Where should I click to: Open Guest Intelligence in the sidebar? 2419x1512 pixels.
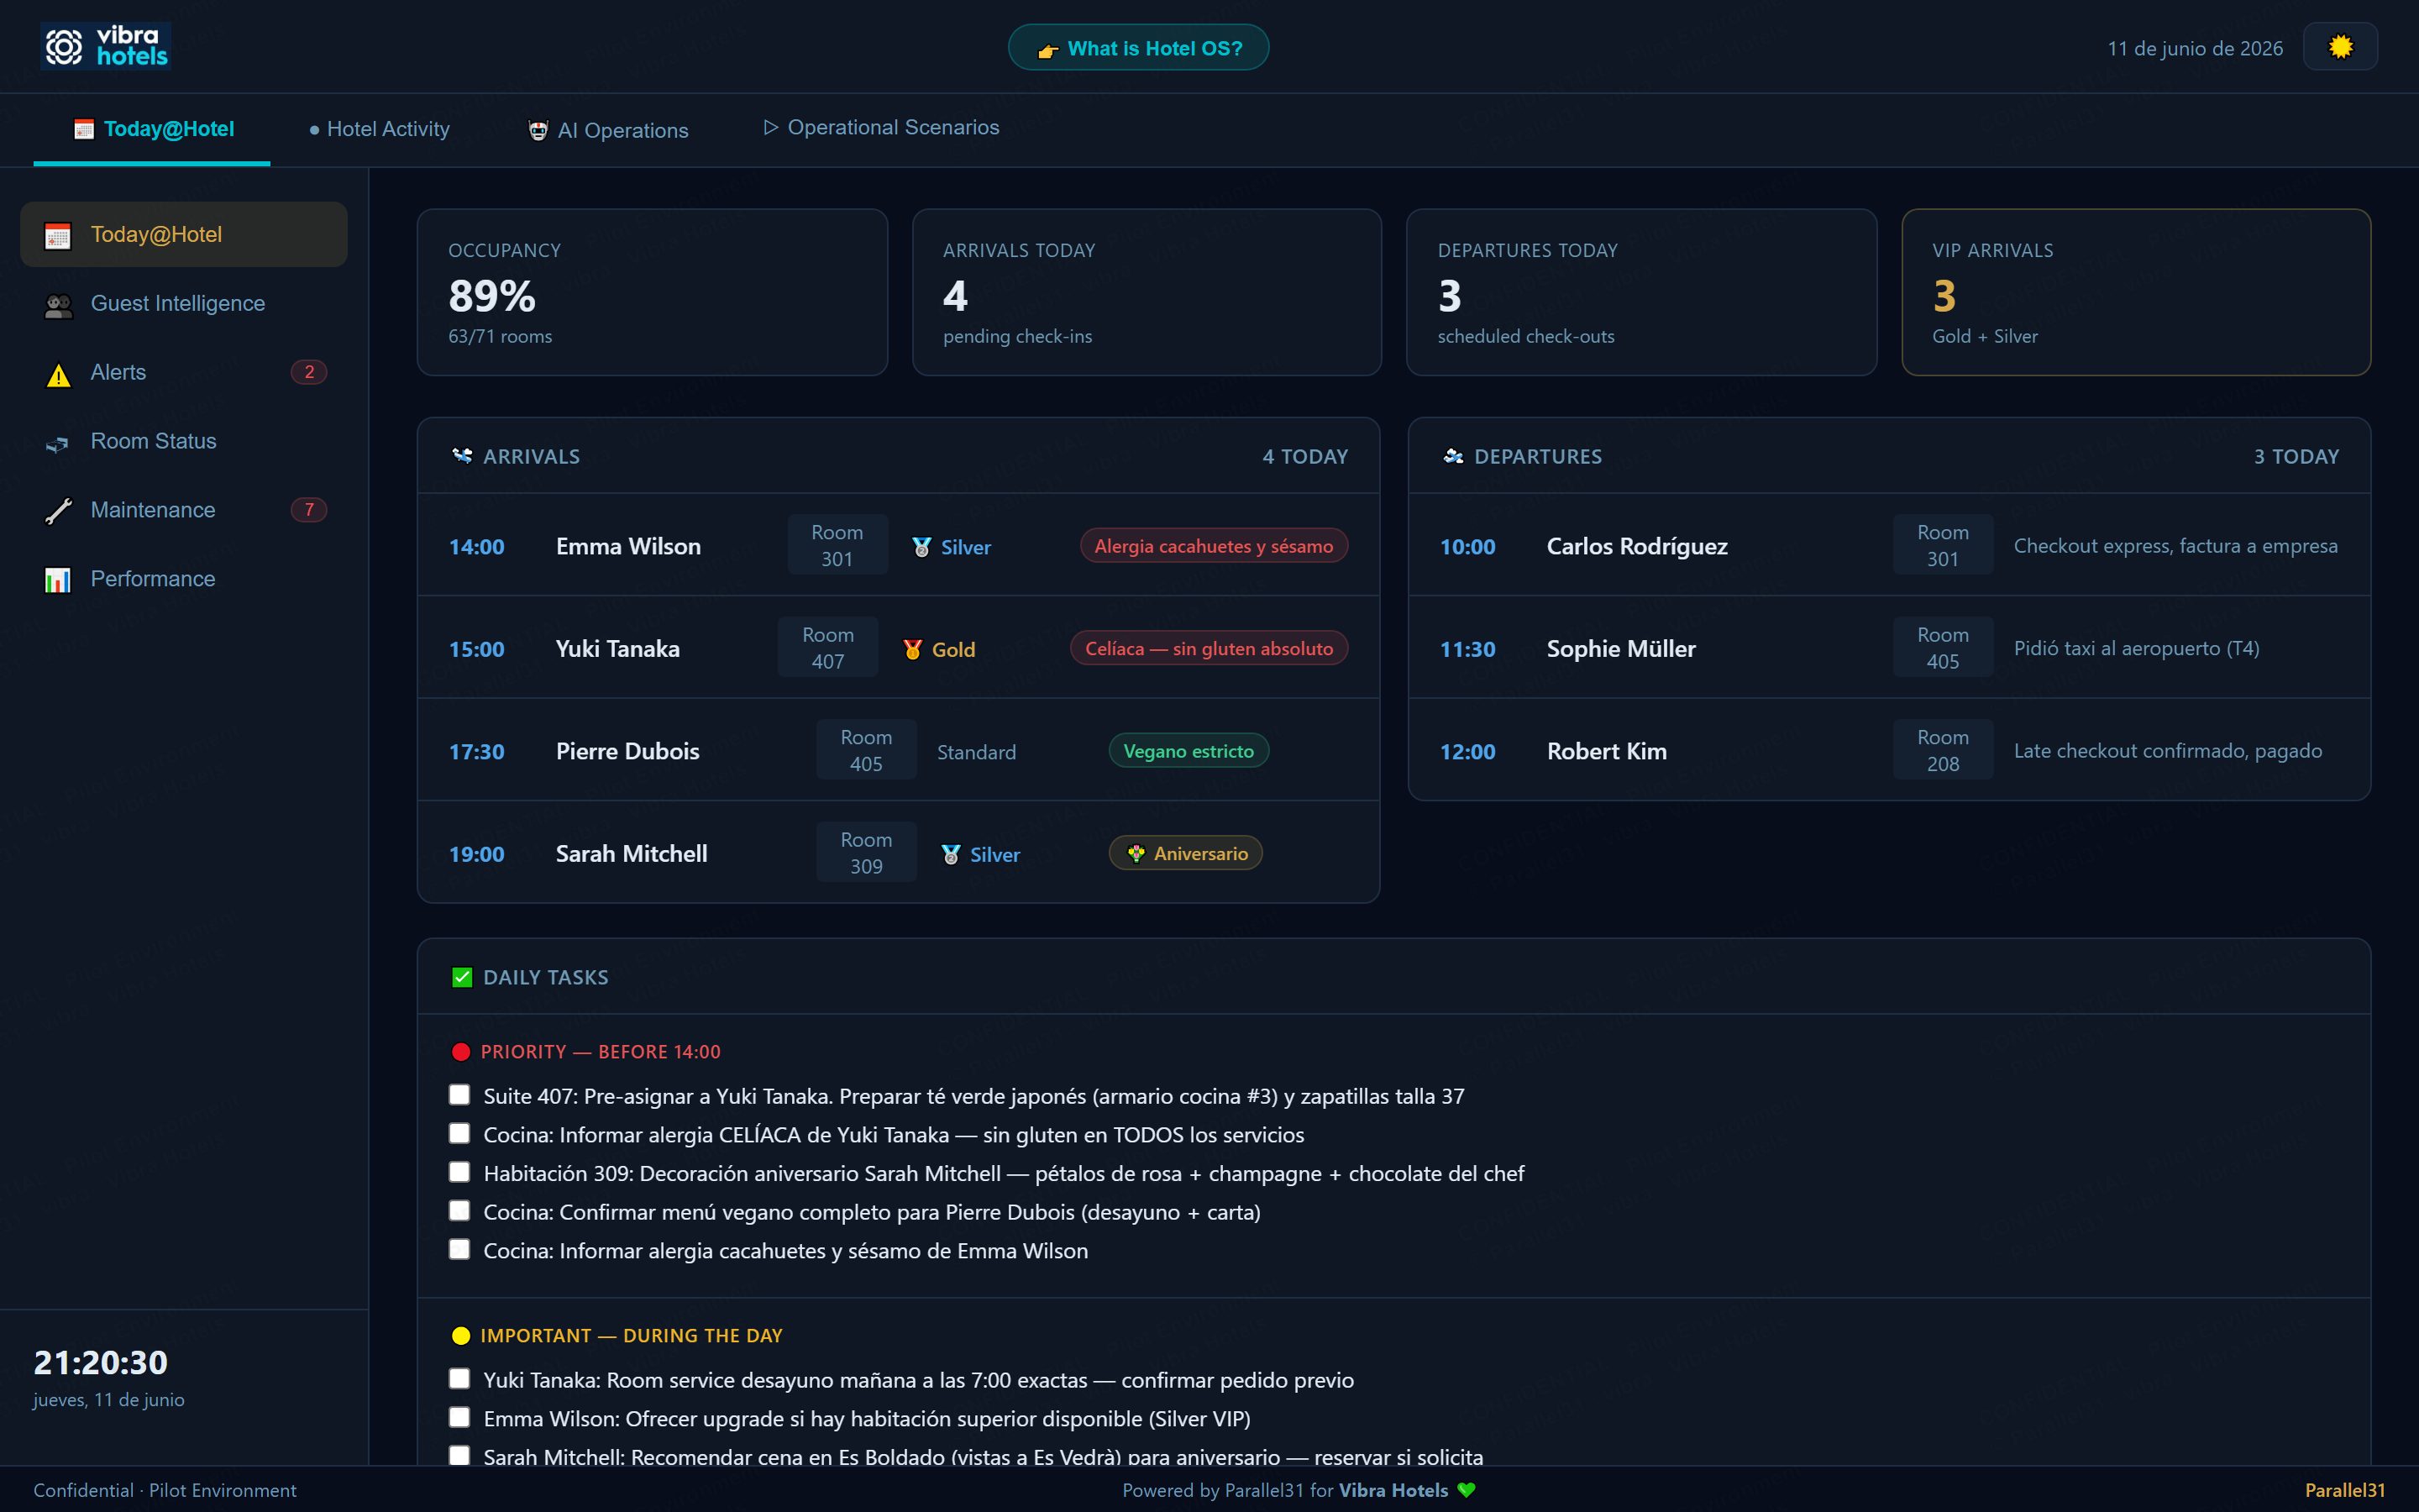184,303
